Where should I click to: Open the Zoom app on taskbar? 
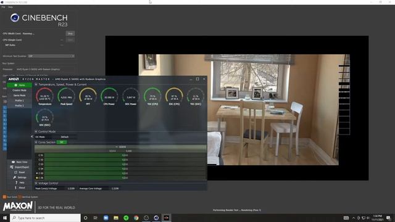point(106,218)
